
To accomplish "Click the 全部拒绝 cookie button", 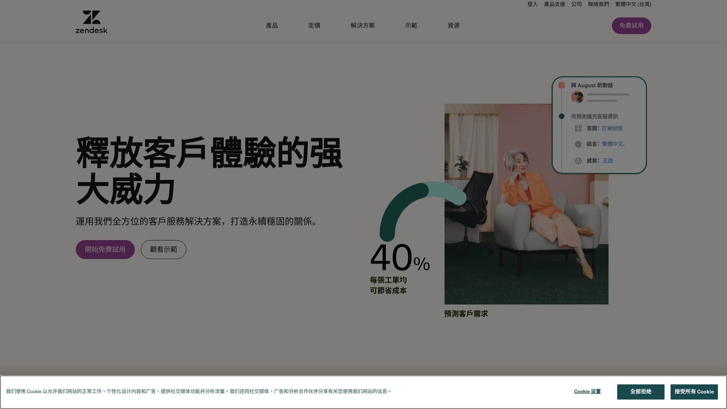I will coord(640,392).
